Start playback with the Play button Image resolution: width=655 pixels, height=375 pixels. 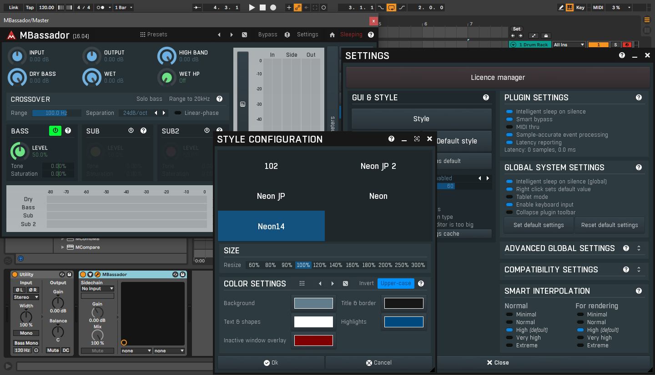coord(252,8)
